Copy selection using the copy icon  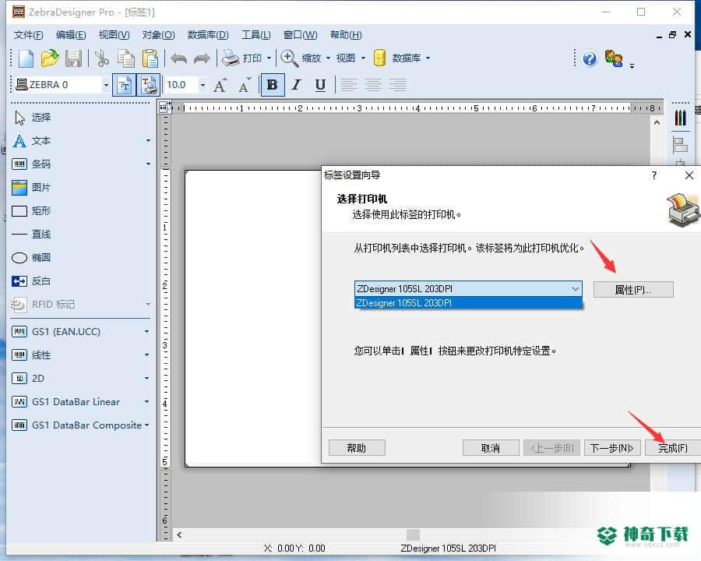[x=126, y=58]
